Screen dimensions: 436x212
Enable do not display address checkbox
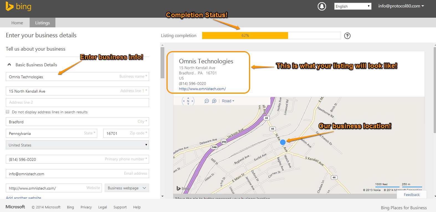7,112
